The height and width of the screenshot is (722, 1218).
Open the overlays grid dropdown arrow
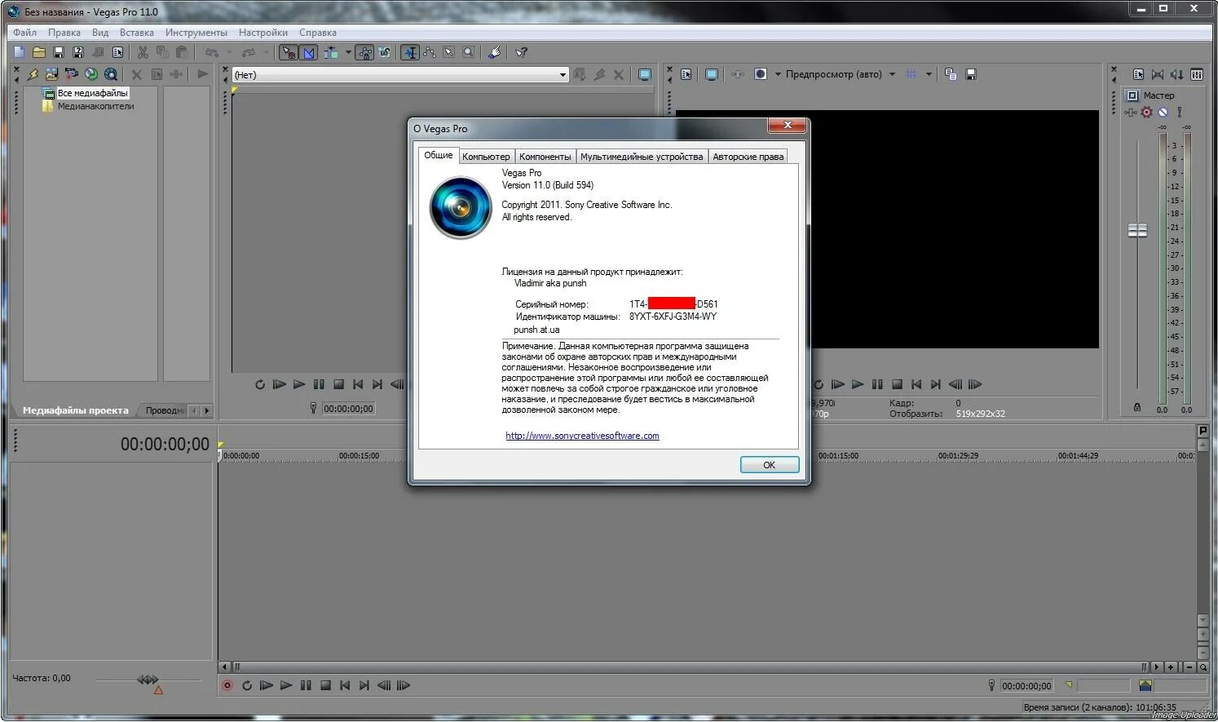(x=929, y=74)
